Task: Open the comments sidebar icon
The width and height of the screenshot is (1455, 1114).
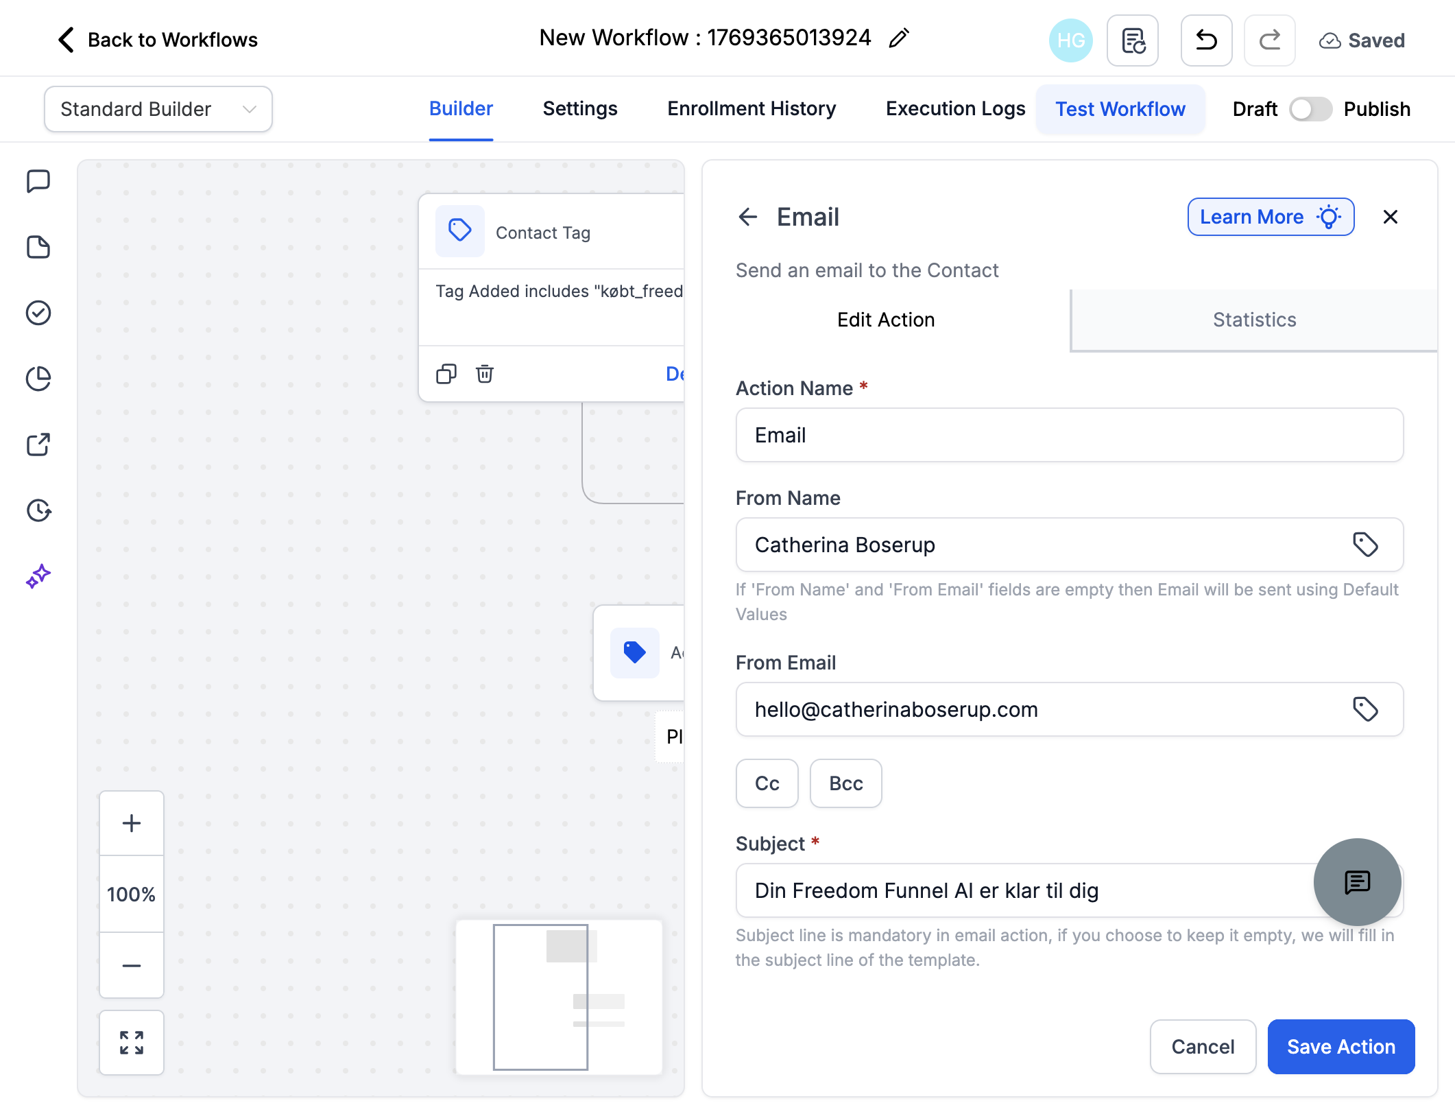Action: point(38,182)
